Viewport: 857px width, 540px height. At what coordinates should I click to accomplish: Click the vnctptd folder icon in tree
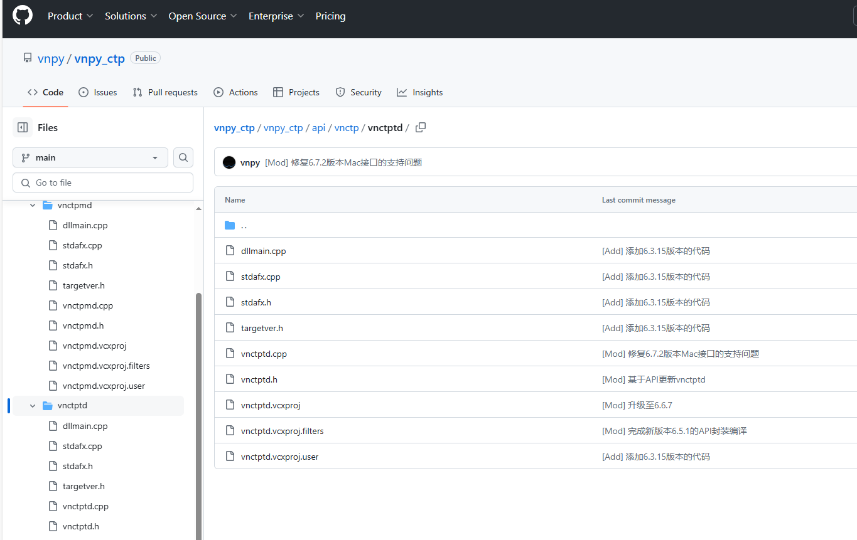click(48, 406)
